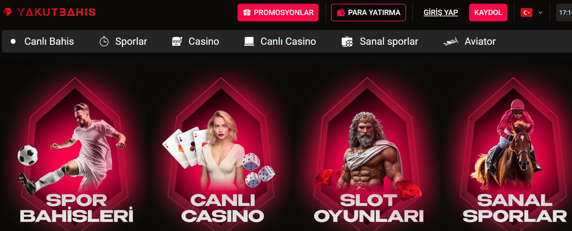
Task: Click the live dot beside Canlı Bahis
Action: tap(13, 41)
